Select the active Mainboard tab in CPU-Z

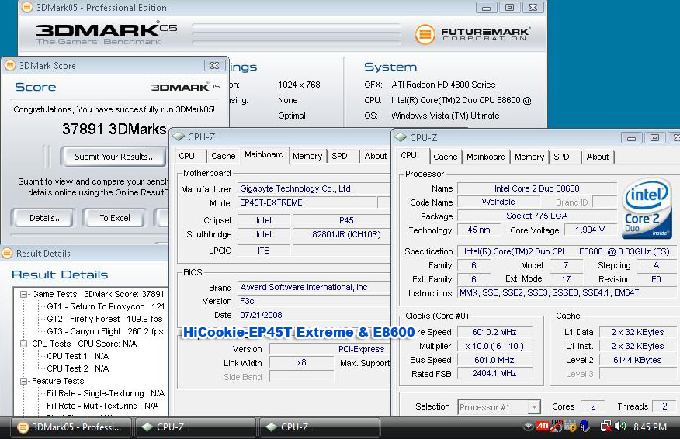264,154
